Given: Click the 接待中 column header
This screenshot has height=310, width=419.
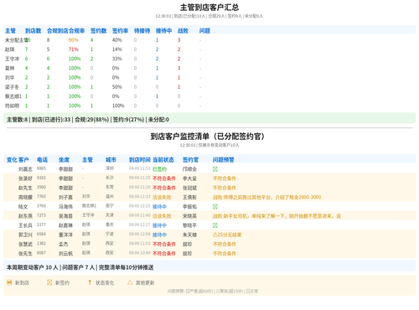Looking at the screenshot, I should [x=163, y=31].
